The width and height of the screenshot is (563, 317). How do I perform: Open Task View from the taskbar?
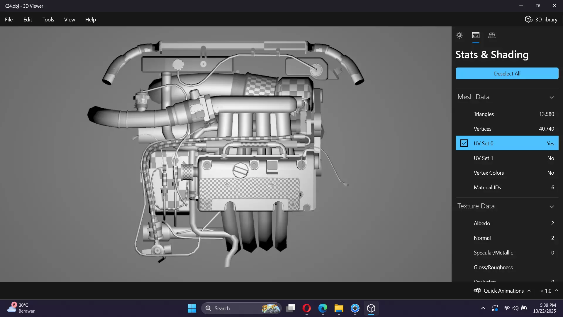click(291, 308)
